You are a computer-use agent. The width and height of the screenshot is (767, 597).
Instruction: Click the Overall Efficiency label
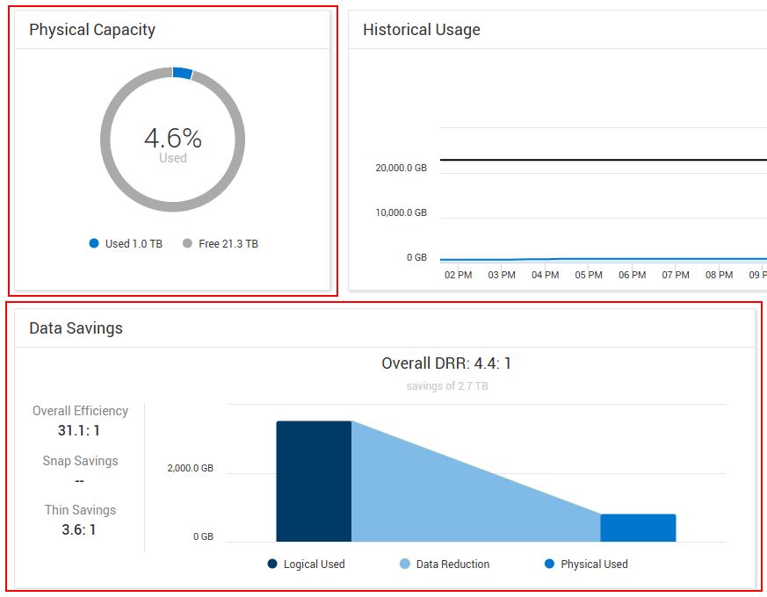tap(80, 411)
